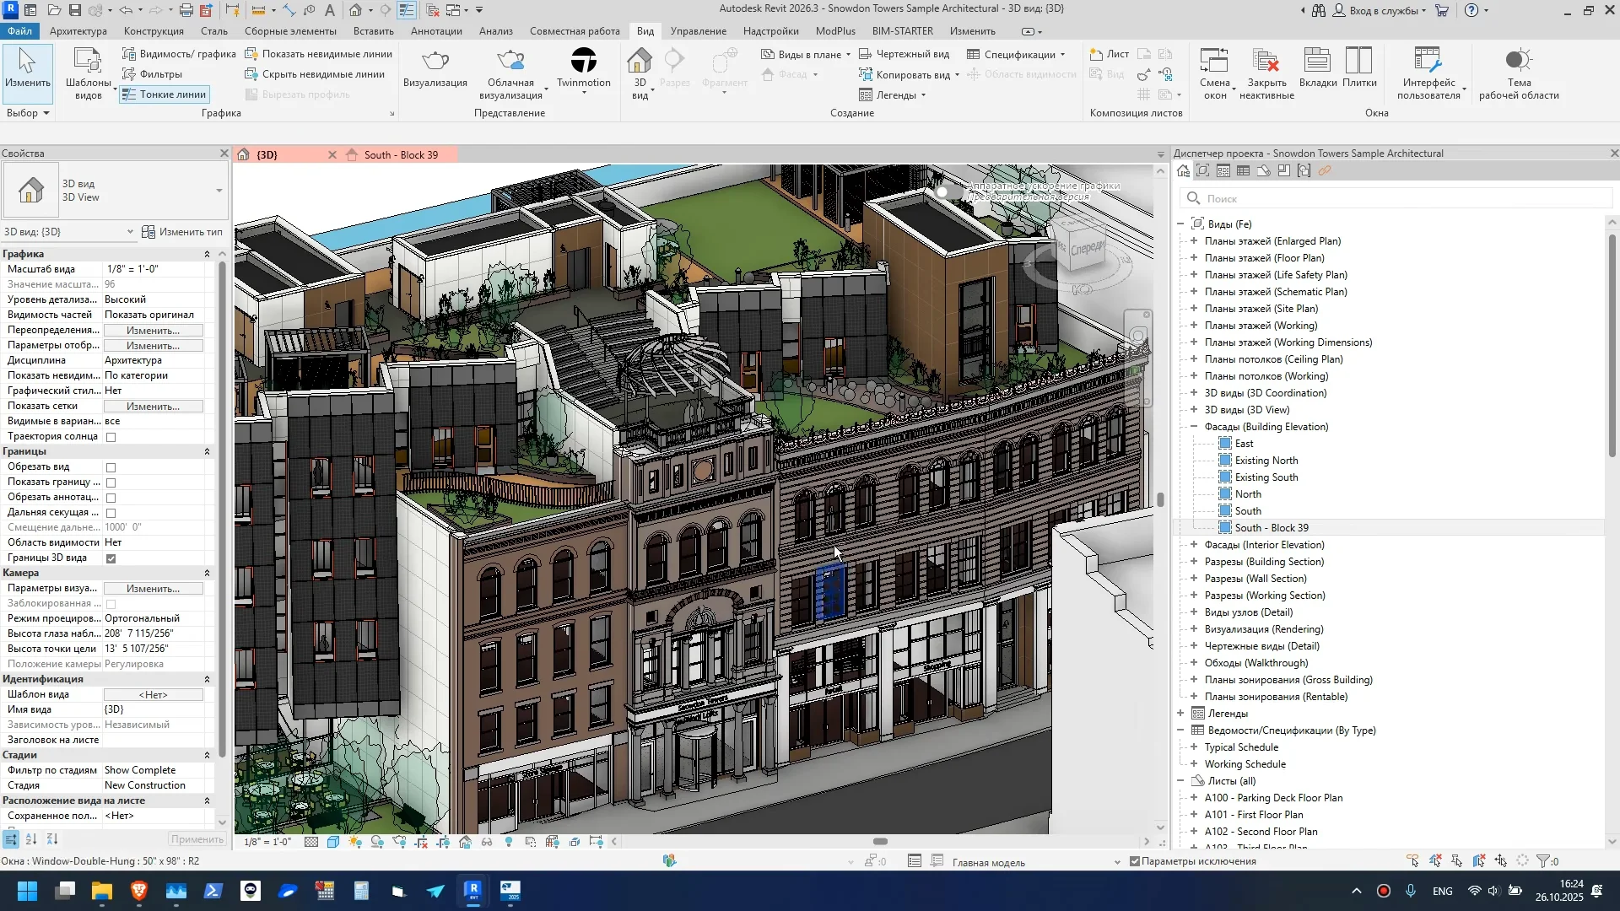Click the Tab Views icon

click(x=1317, y=61)
